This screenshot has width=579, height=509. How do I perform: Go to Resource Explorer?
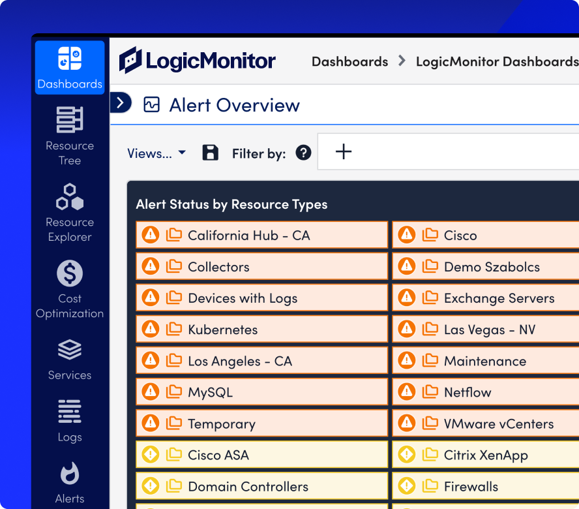tap(70, 198)
